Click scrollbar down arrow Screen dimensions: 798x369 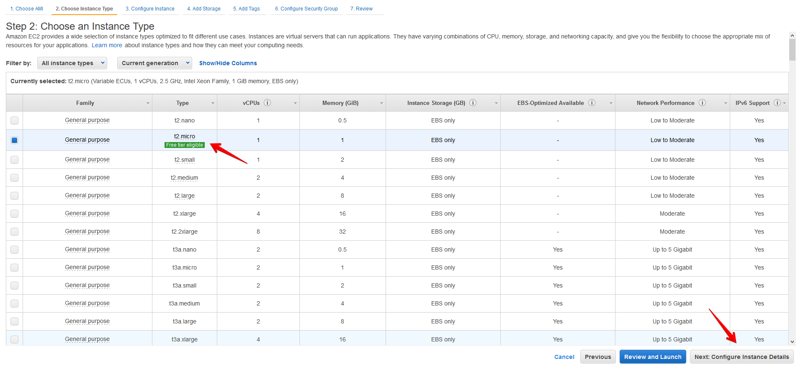click(792, 342)
